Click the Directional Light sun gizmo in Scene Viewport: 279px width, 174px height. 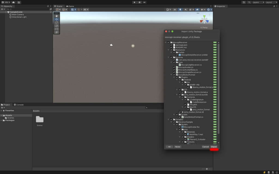click(133, 46)
